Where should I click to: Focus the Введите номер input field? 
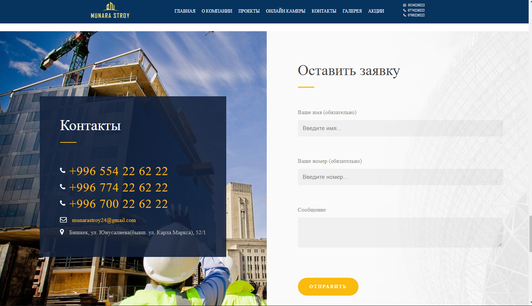[400, 177]
